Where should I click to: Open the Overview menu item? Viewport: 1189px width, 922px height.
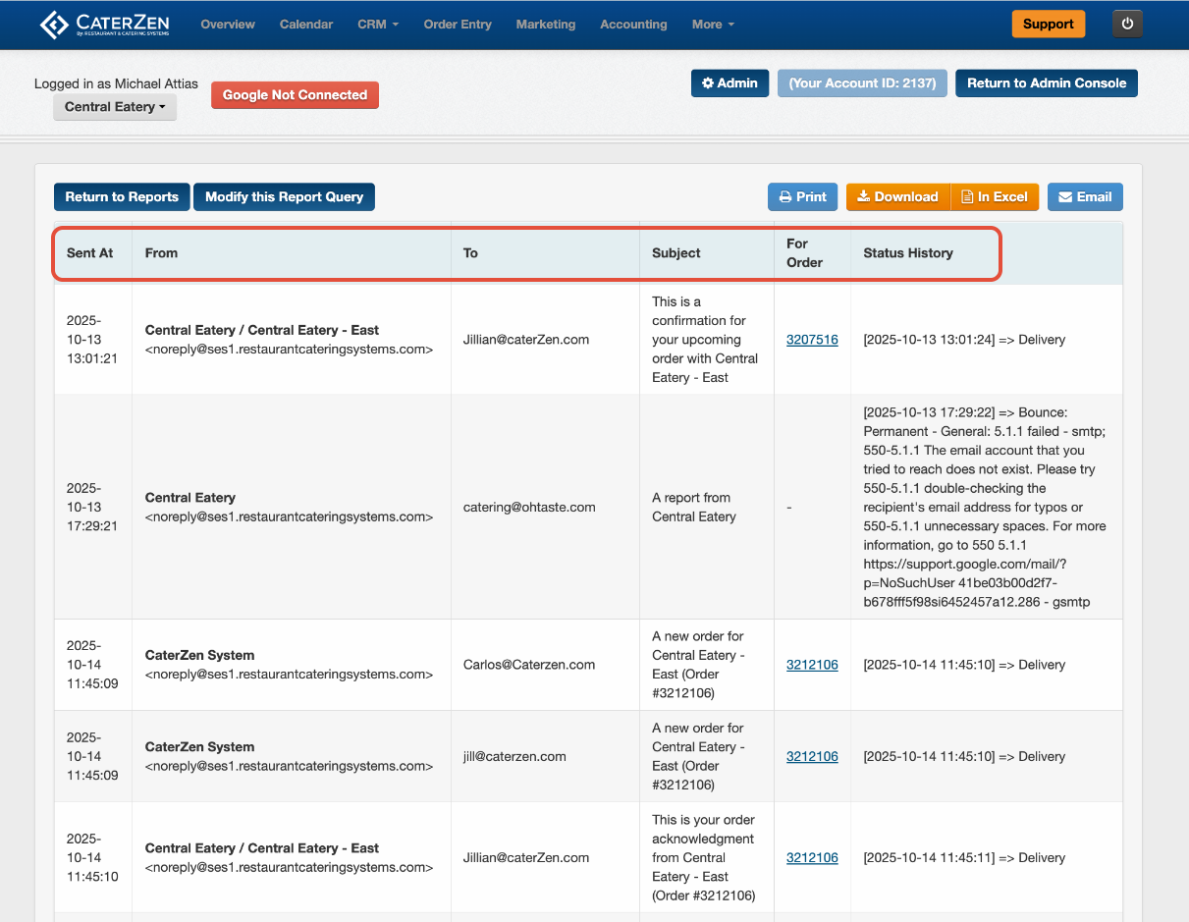[228, 25]
